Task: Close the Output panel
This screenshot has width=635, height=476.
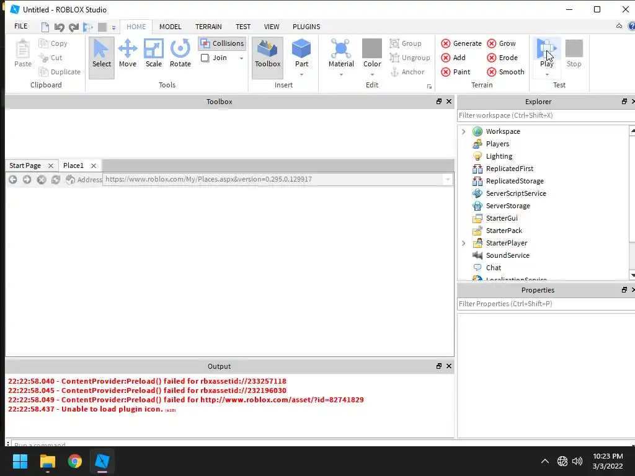Action: [x=449, y=366]
